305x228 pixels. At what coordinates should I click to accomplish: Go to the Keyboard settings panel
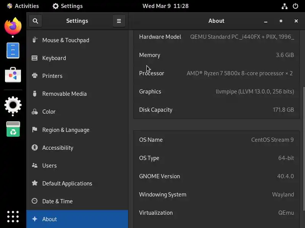click(54, 58)
